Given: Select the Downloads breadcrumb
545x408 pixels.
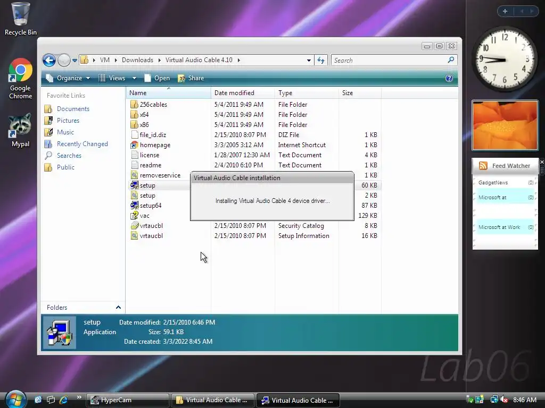Looking at the screenshot, I should (137, 60).
